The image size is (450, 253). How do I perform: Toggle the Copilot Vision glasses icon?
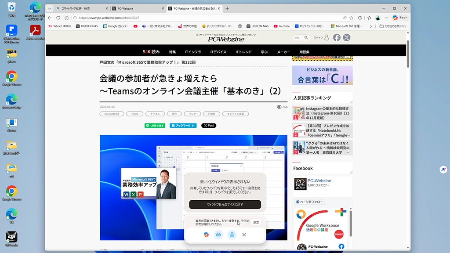(x=218, y=235)
